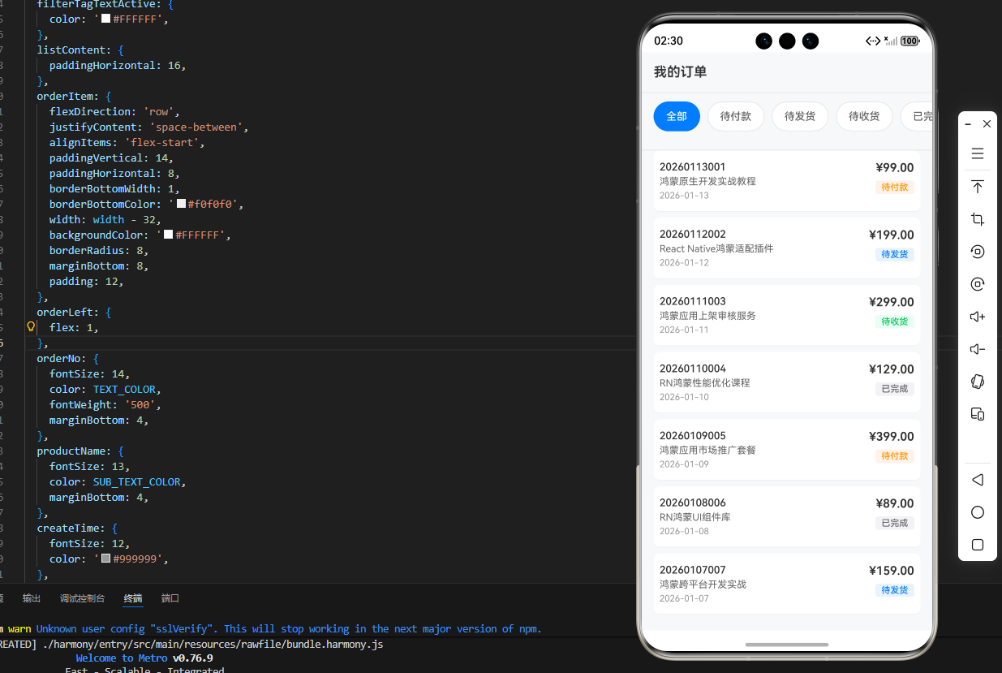The width and height of the screenshot is (1002, 673).
Task: Select the 待付款 filter tag
Action: click(736, 116)
